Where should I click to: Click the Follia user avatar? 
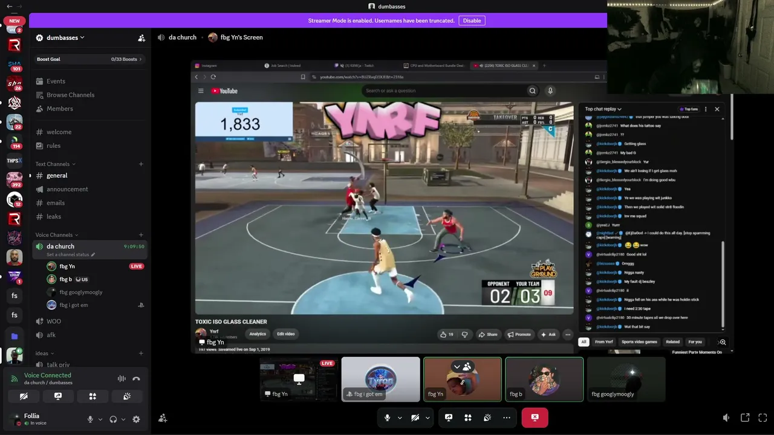15,418
